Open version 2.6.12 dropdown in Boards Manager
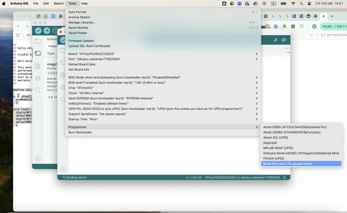347x213 pixels. pos(52,97)
